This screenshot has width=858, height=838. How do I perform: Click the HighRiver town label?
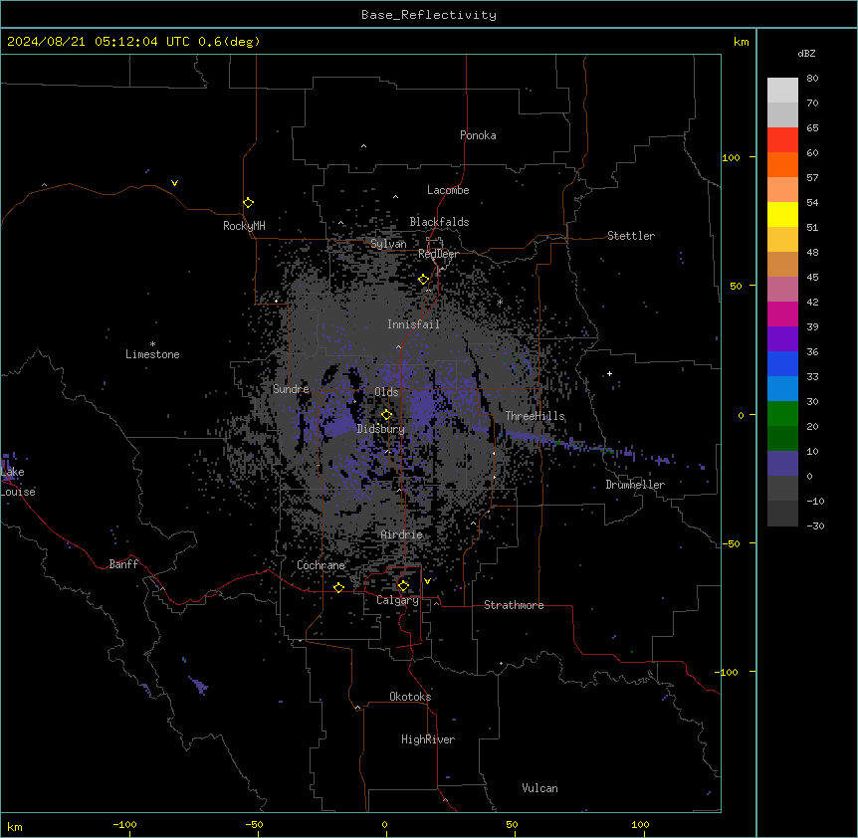[428, 739]
